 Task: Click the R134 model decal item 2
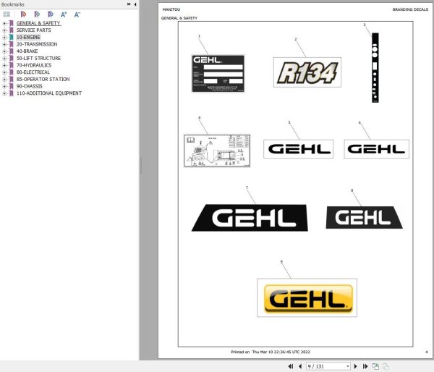point(307,72)
